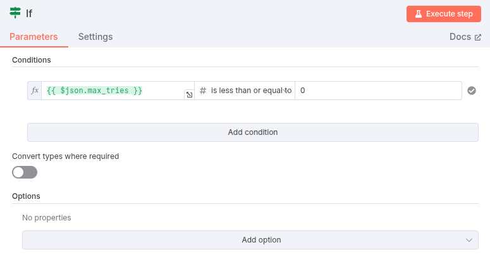Click the 'If' node title text

pyautogui.click(x=29, y=13)
